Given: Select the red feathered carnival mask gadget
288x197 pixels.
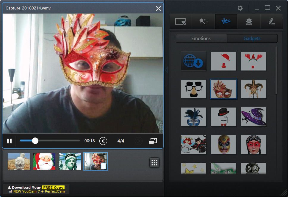Looking at the screenshot, I should click(x=223, y=89).
